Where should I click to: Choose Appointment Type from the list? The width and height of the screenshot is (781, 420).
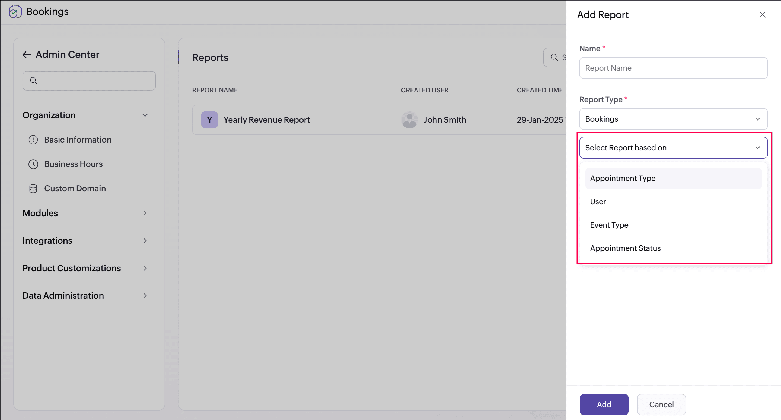(673, 178)
